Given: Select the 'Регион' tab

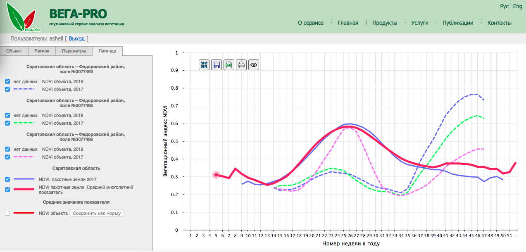Looking at the screenshot, I should click(42, 51).
